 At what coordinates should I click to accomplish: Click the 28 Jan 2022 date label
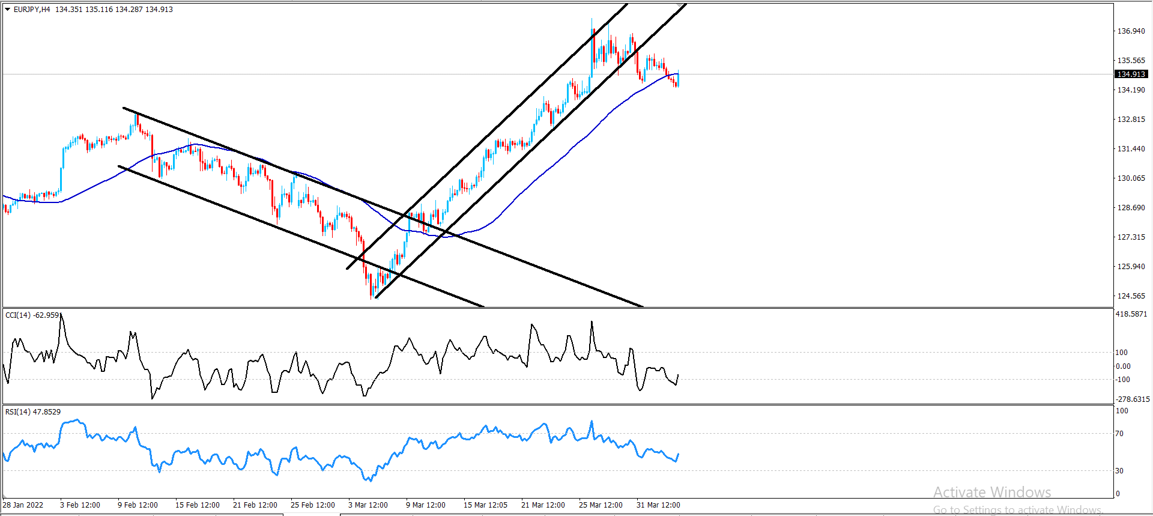click(x=23, y=505)
